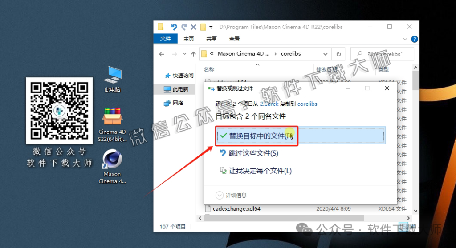Open the 主页 ribbon tab
Screen dimensions: 456x248
coord(188,39)
